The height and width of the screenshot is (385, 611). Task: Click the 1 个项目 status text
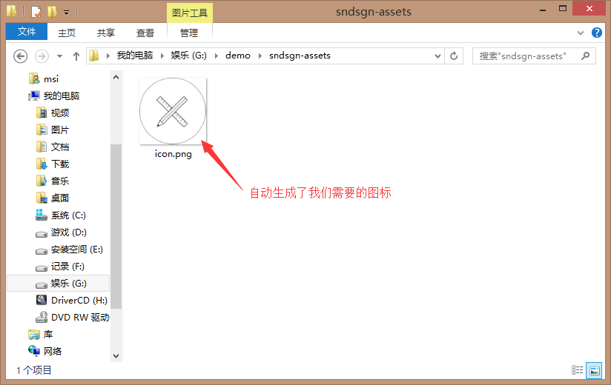(34, 370)
